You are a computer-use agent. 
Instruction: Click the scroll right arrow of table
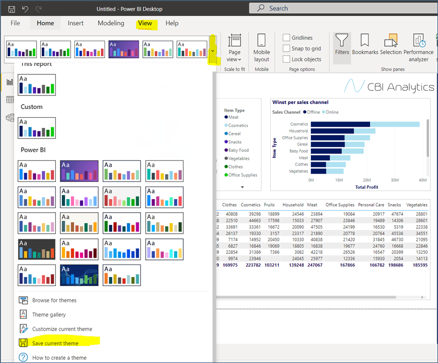422,297
